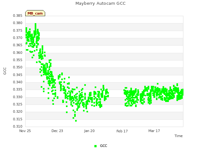Click the highest data point near 0.380
202x152 pixels.
coord(36,24)
